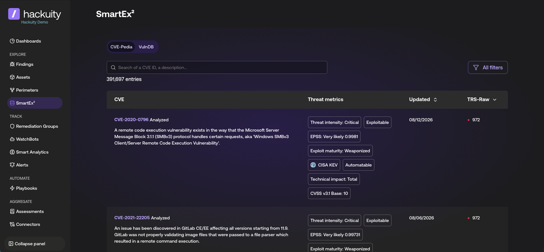Click the Hackuity logo icon
Viewport: 544px width, 252px height.
coord(14,14)
